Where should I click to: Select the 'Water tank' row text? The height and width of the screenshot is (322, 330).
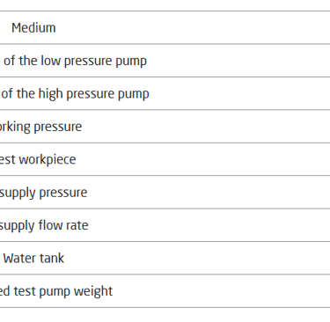pyautogui.click(x=33, y=259)
